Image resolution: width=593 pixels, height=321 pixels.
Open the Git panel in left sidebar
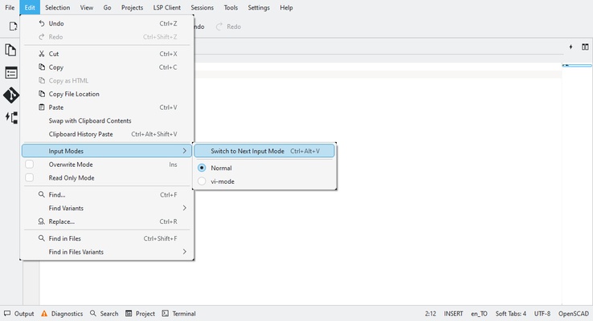click(x=11, y=95)
